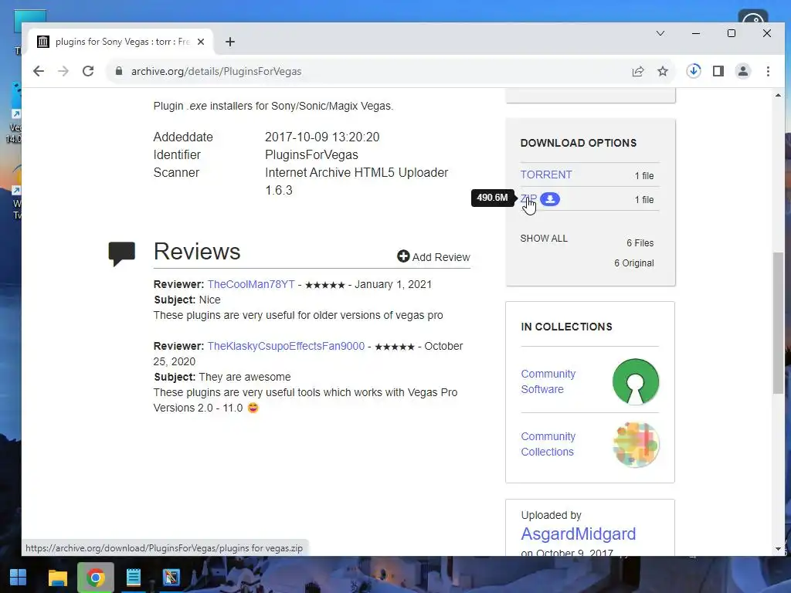
Task: Open uploader AsgardMidgard profile
Action: tap(578, 534)
